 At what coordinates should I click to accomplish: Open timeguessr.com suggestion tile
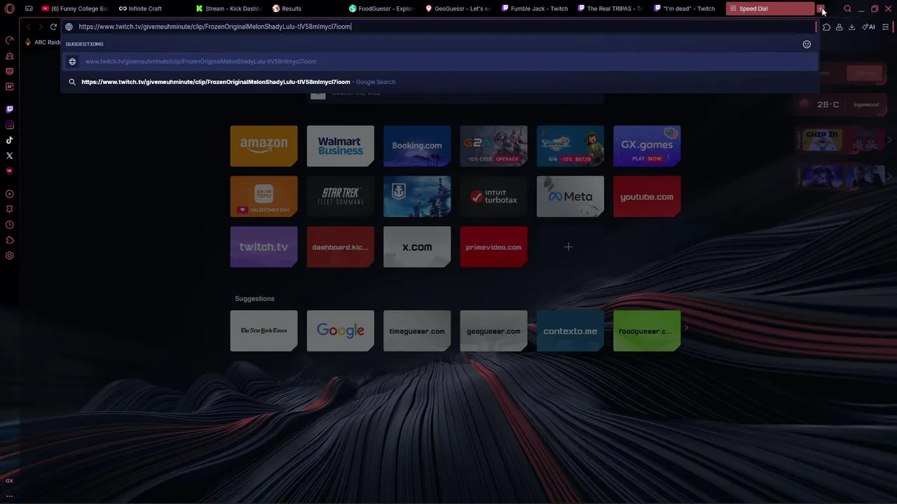point(417,331)
